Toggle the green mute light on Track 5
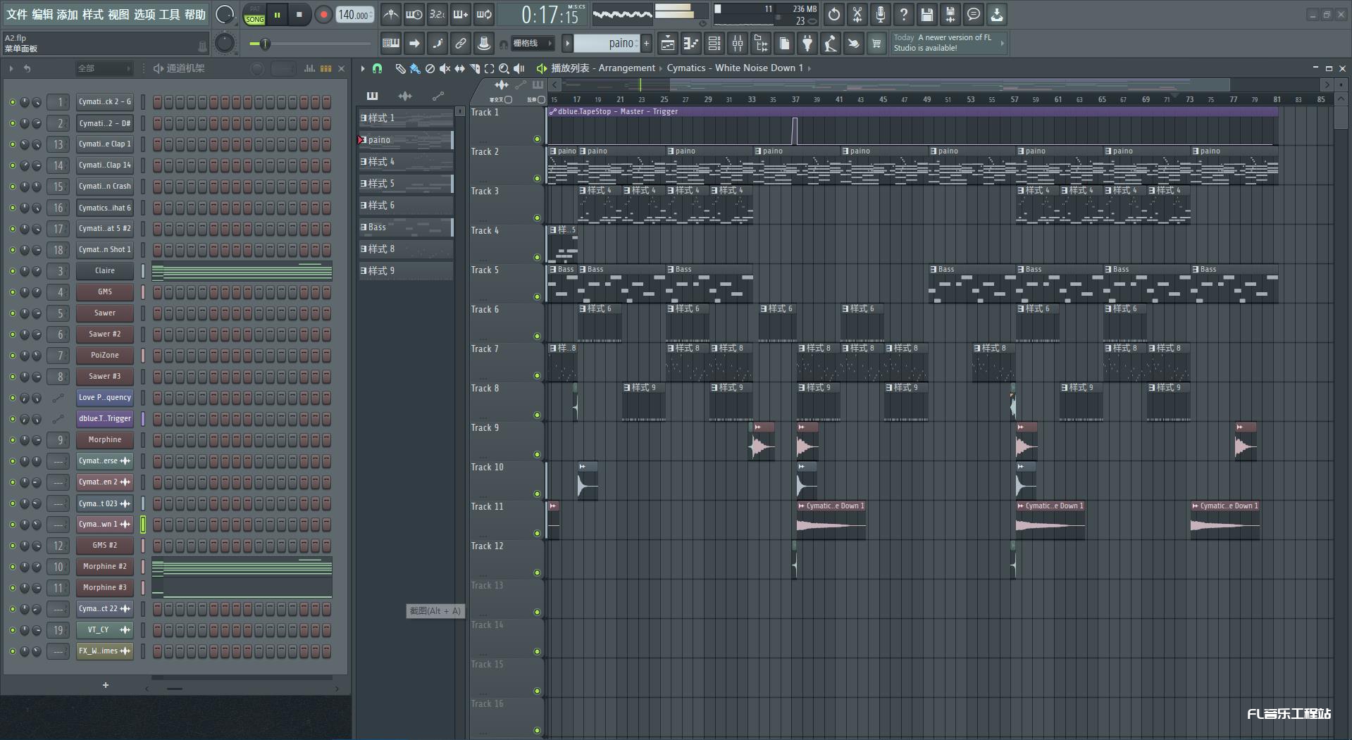1352x740 pixels. pyautogui.click(x=537, y=297)
